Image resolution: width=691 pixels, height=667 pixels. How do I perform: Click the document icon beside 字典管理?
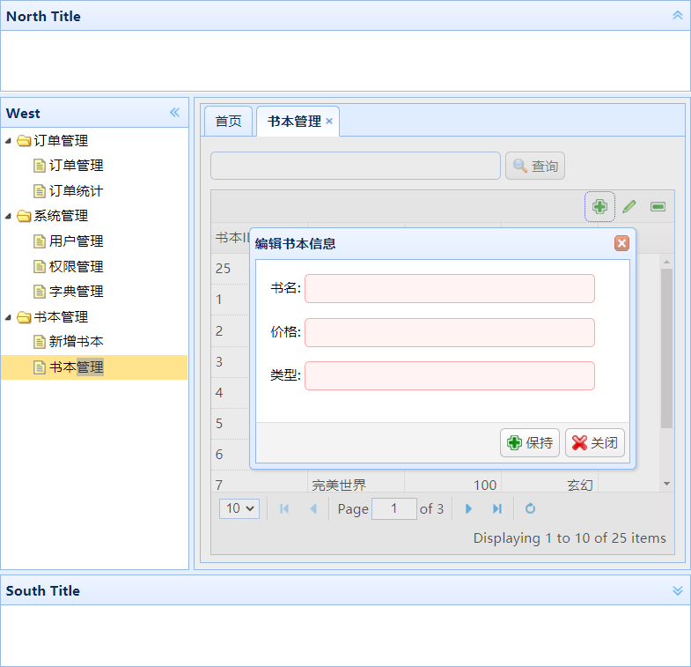click(x=40, y=292)
